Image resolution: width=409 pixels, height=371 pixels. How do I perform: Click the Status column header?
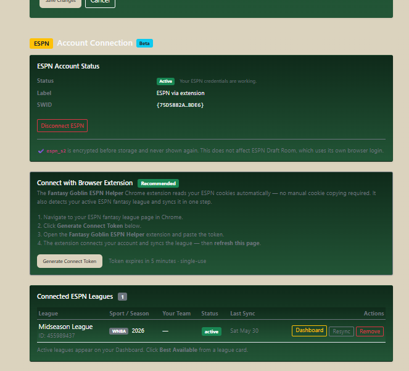coord(210,314)
